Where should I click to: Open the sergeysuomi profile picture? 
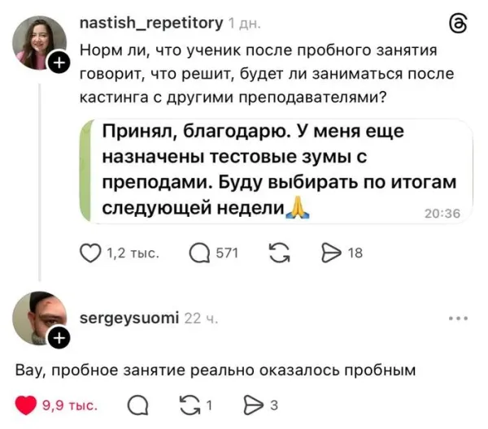(37, 318)
